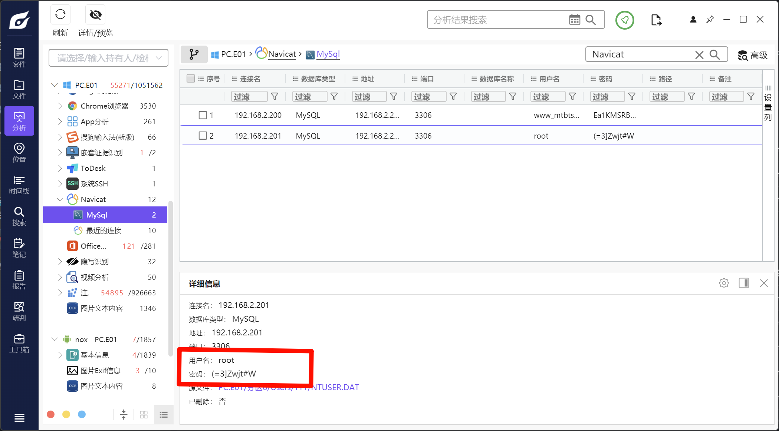Select the 最近的连接 tree item
Image resolution: width=779 pixels, height=431 pixels.
[105, 231]
